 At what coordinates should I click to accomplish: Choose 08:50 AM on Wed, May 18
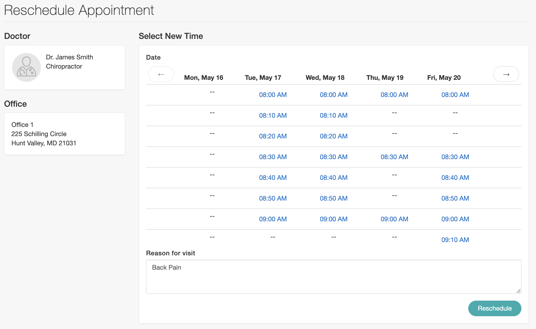[333, 198]
